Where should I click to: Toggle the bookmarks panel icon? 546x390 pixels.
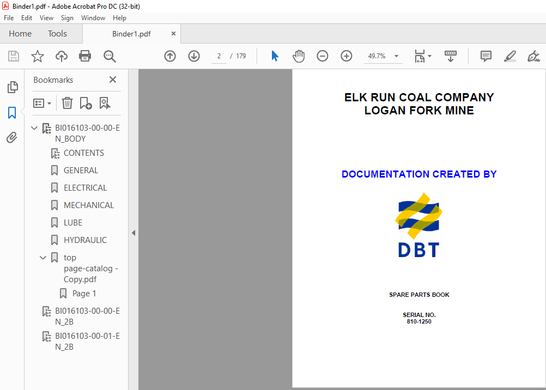(12, 112)
